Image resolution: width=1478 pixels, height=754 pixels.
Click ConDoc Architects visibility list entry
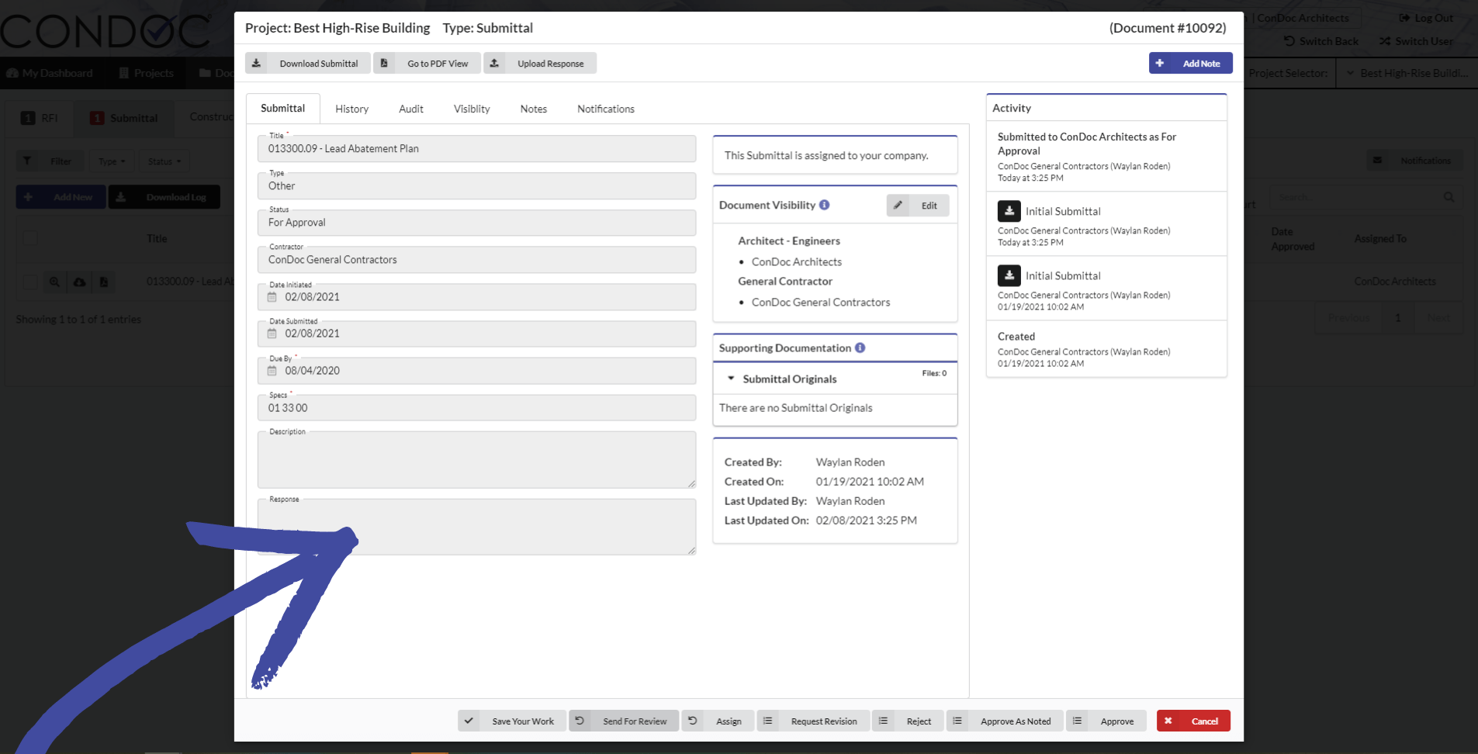tap(797, 262)
